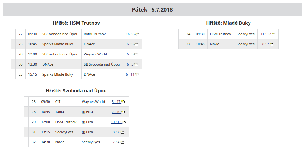The width and height of the screenshot is (305, 154).
Task: Open match sheet icon for match 22
Action: (137, 34)
